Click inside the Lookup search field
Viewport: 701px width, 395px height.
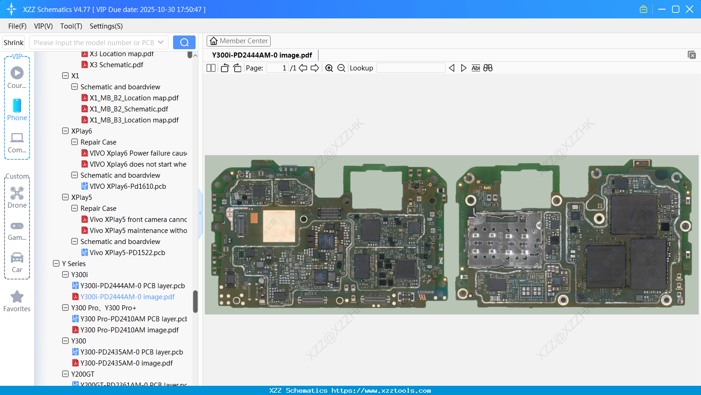pyautogui.click(x=411, y=68)
